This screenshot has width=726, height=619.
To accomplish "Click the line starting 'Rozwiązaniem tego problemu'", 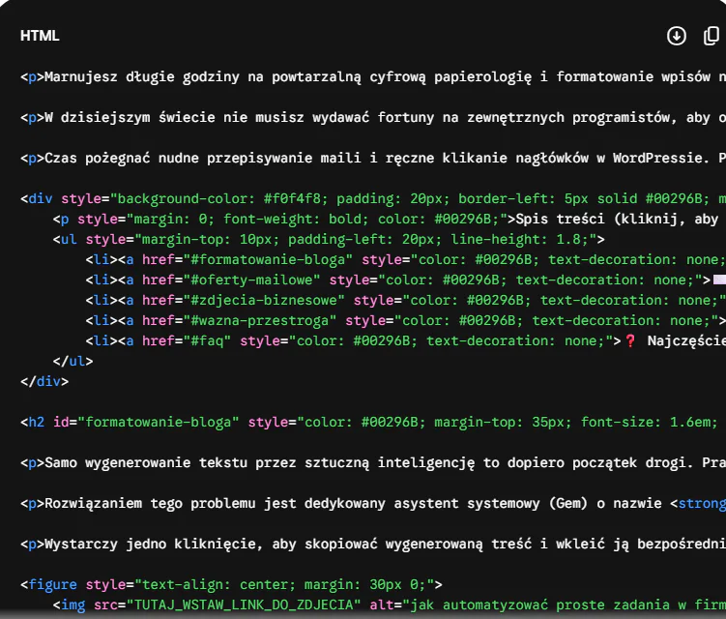I will tap(373, 503).
